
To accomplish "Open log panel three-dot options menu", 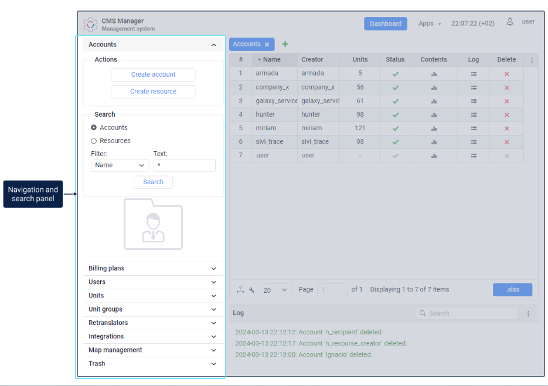I will point(528,314).
